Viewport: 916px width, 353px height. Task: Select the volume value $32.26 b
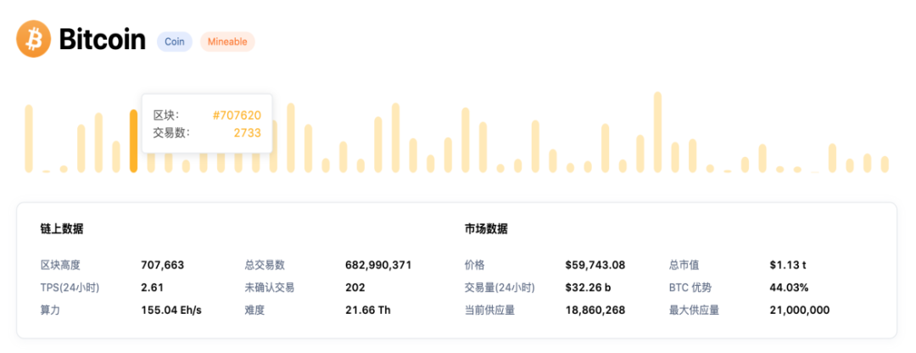point(588,288)
